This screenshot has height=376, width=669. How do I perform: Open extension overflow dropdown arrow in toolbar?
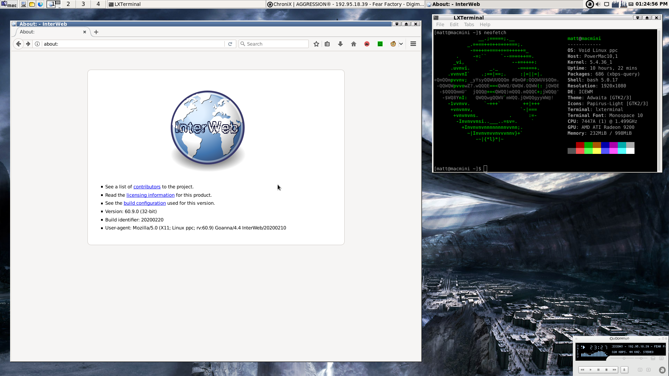tap(401, 44)
